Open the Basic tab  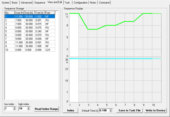[x=15, y=3]
